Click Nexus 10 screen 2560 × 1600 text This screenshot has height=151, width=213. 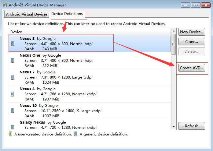(63, 111)
